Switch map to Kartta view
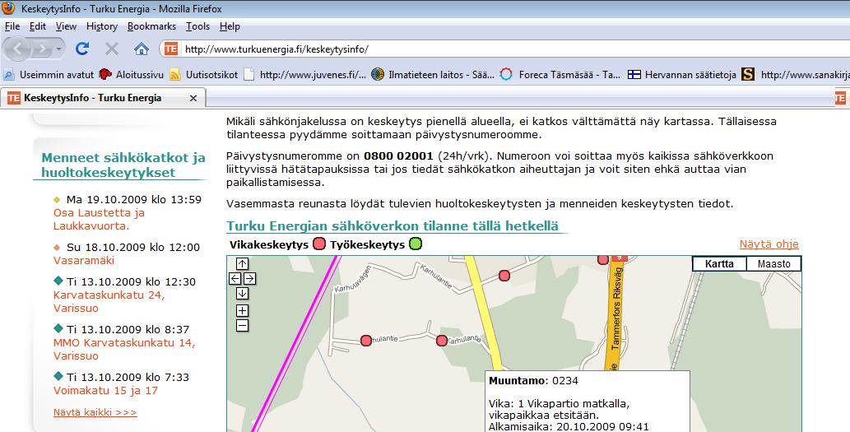This screenshot has height=432, width=850. [719, 264]
